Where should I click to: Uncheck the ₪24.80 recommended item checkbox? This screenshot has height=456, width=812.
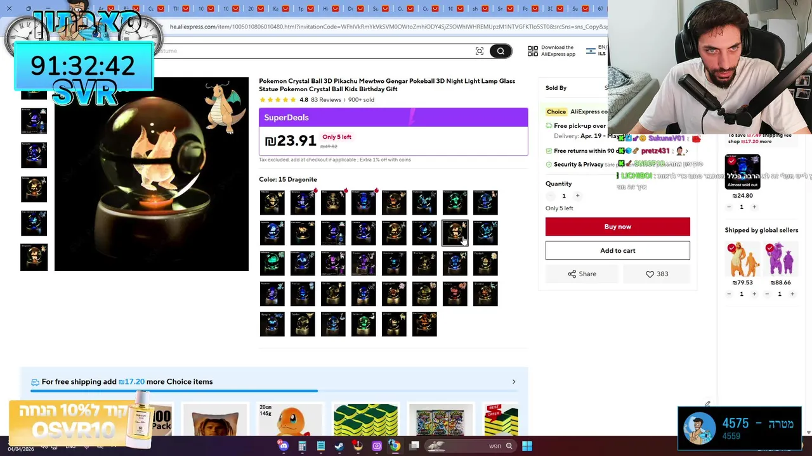[731, 161]
